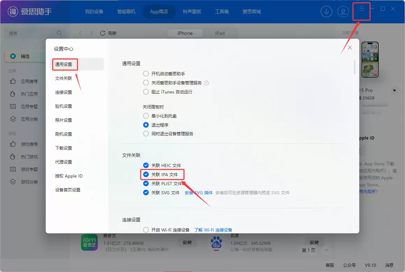Screen dimensions: 405x272
Task: Enable 阻止 iTunes 自动运行 option
Action: (x=146, y=92)
